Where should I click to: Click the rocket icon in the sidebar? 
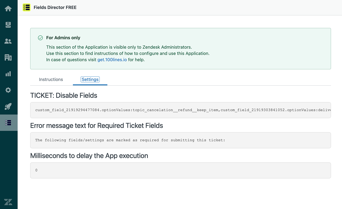(x=8, y=106)
